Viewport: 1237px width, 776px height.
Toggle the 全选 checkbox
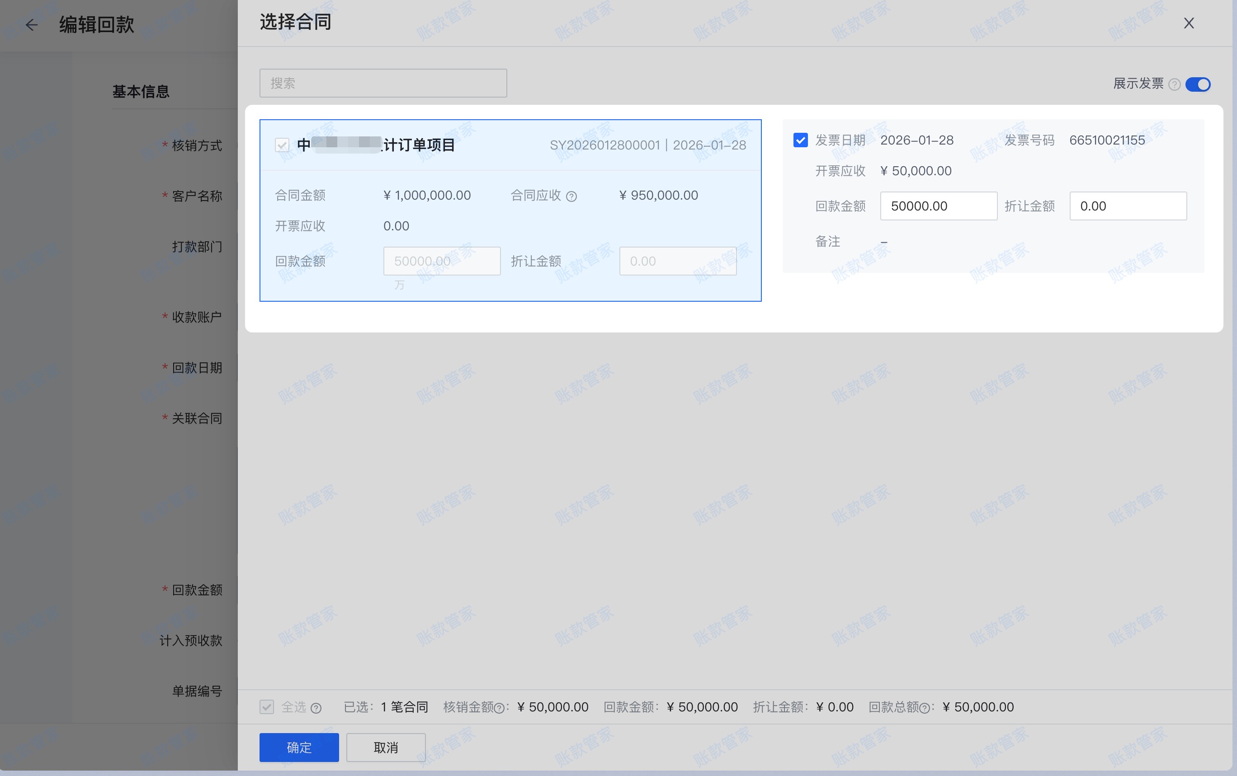(267, 707)
